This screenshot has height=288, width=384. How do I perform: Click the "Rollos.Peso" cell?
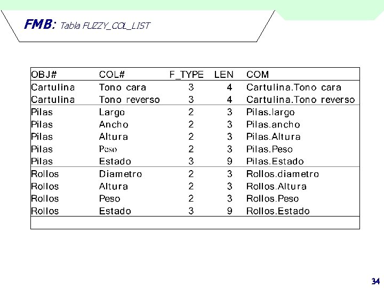coord(273,198)
